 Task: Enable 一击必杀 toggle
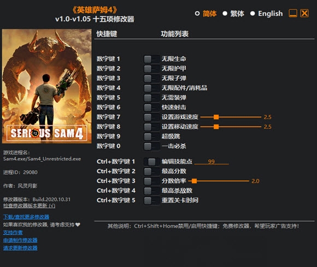pos(151,146)
